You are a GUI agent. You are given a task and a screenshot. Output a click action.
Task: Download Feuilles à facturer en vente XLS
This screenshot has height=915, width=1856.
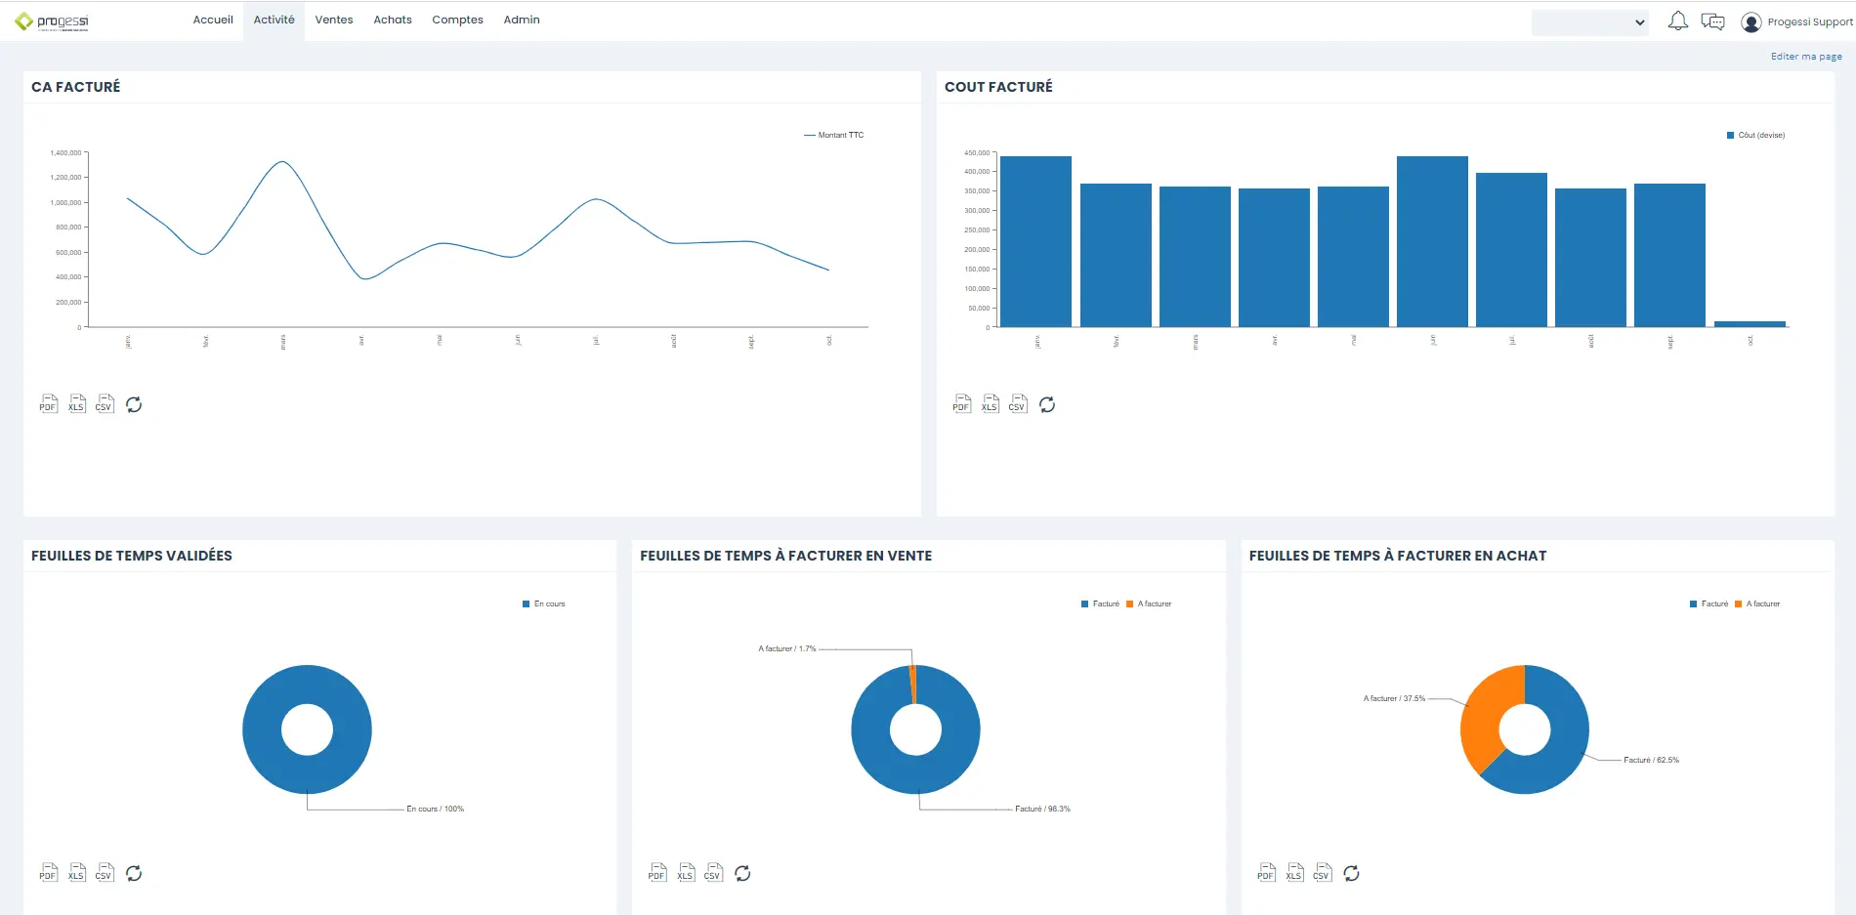coord(686,873)
